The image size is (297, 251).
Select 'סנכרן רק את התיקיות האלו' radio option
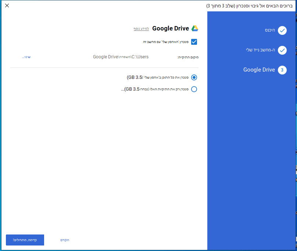[194, 89]
